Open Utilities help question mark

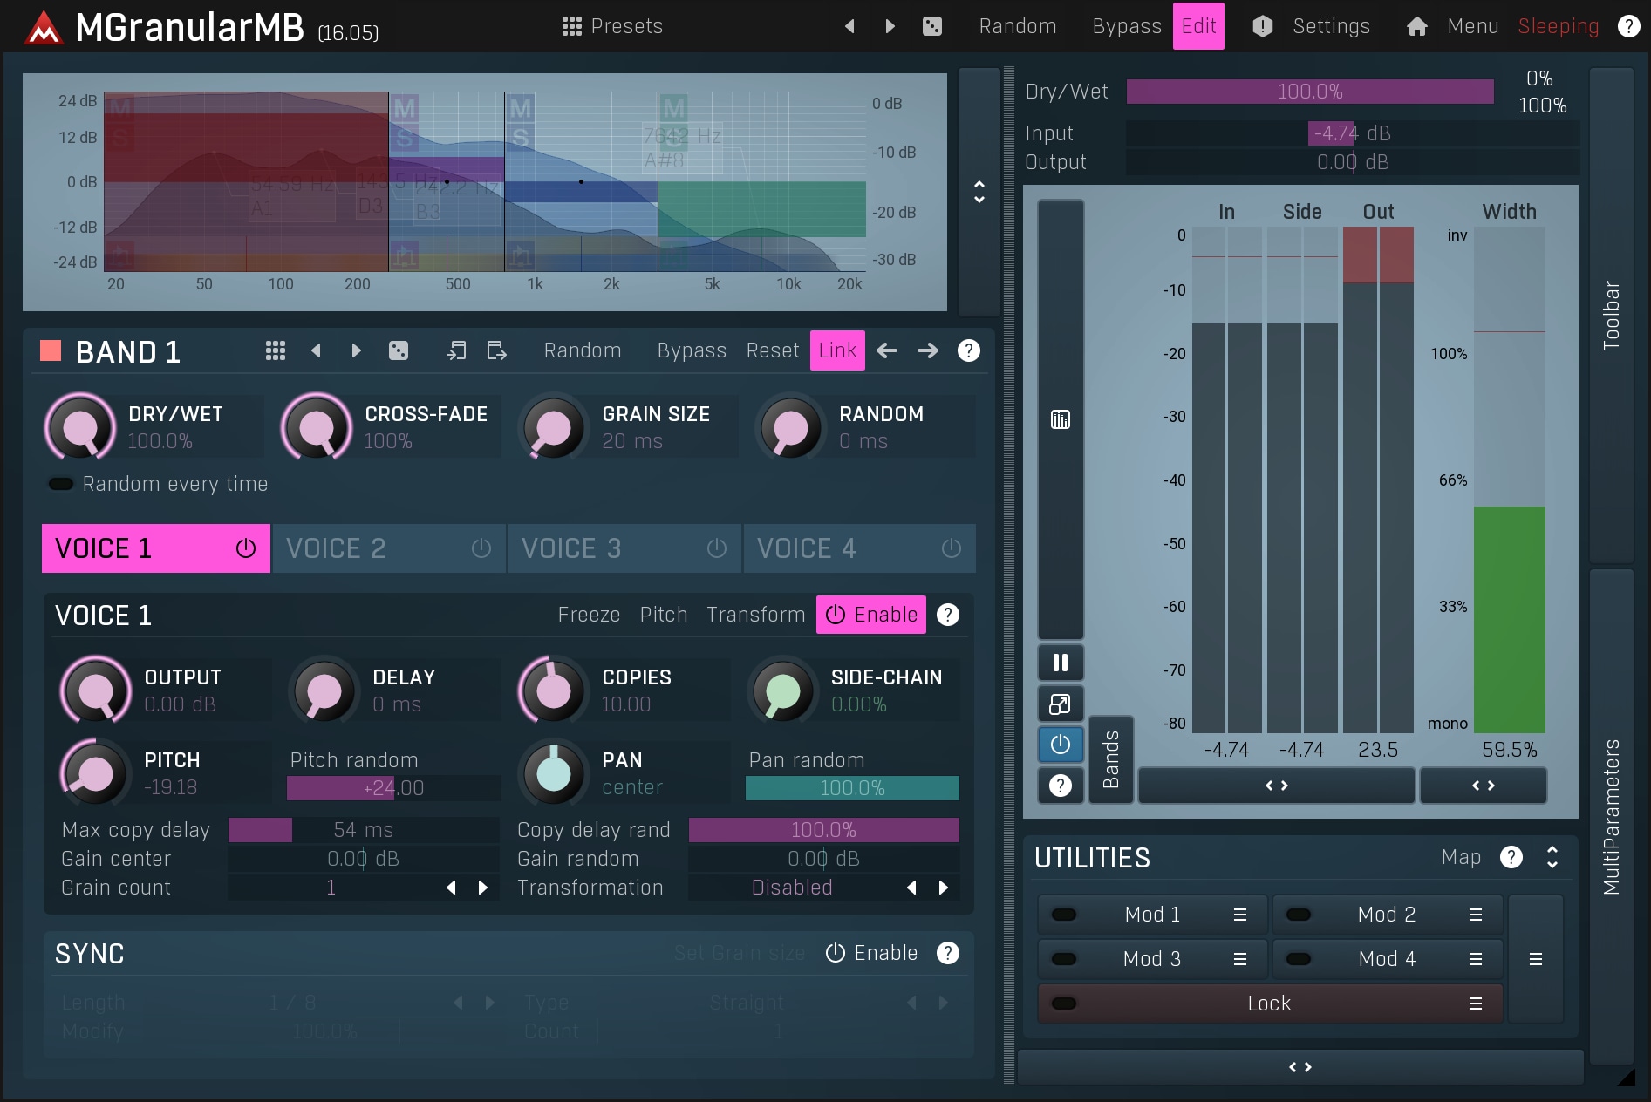1511,857
